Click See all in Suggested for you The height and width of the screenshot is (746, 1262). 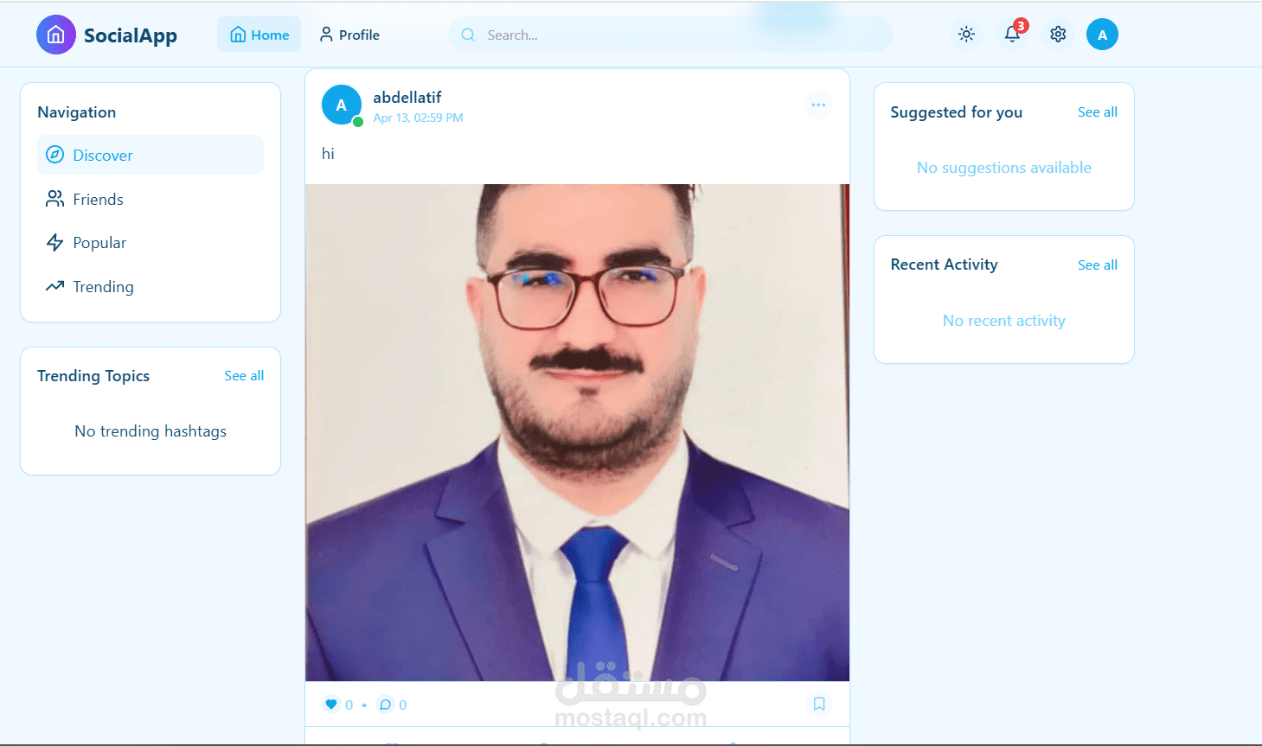[x=1097, y=112]
